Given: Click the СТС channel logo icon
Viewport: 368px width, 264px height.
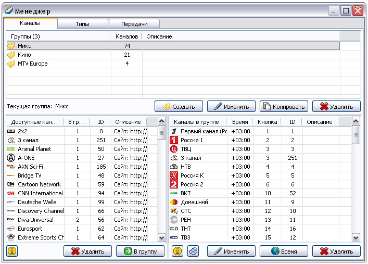Looking at the screenshot, I should tap(174, 211).
